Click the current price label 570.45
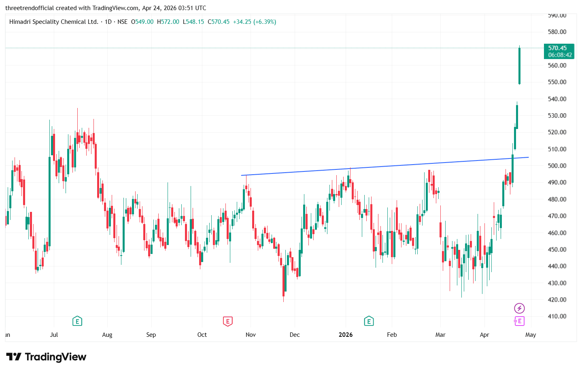The image size is (582, 372). coord(558,48)
